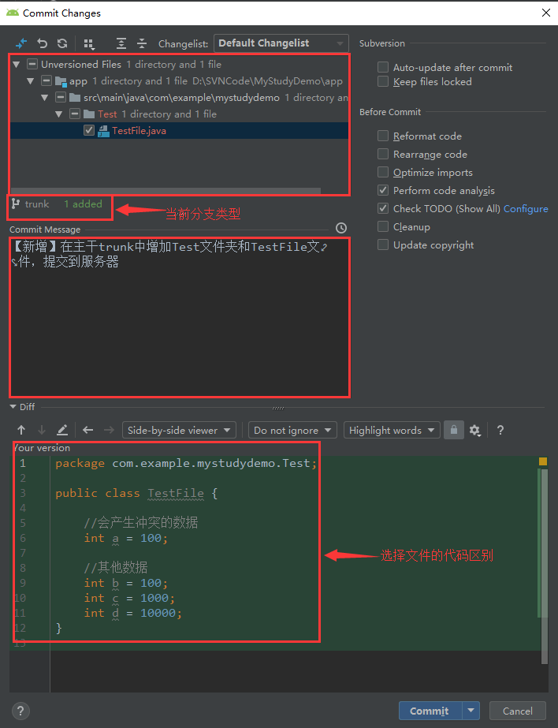Open Highlight words dropdown
Image resolution: width=558 pixels, height=728 pixels.
392,430
